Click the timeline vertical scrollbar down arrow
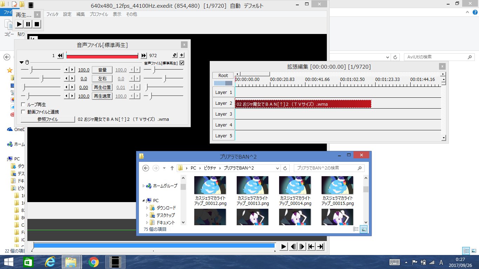The height and width of the screenshot is (269, 479). click(x=444, y=138)
